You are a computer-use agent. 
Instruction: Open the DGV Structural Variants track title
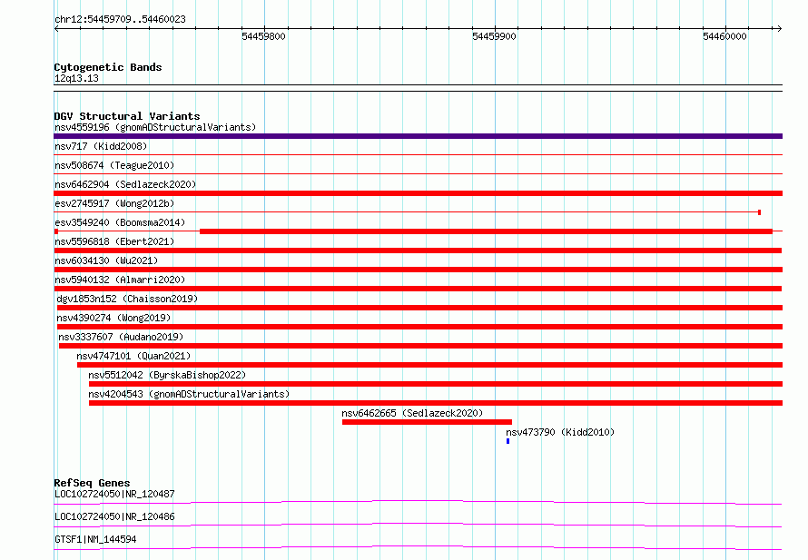(x=127, y=116)
